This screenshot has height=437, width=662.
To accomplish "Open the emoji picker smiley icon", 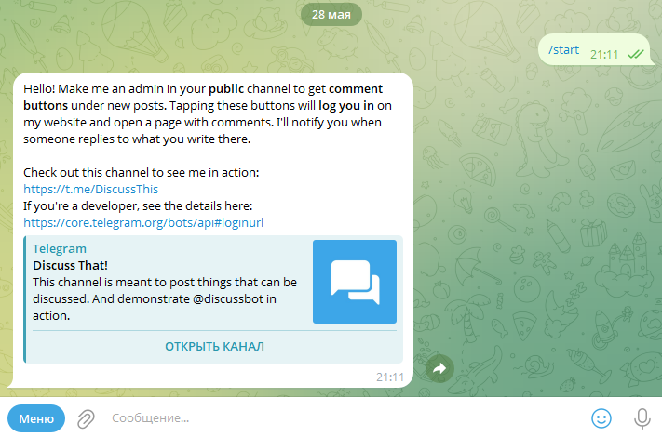I will click(601, 418).
